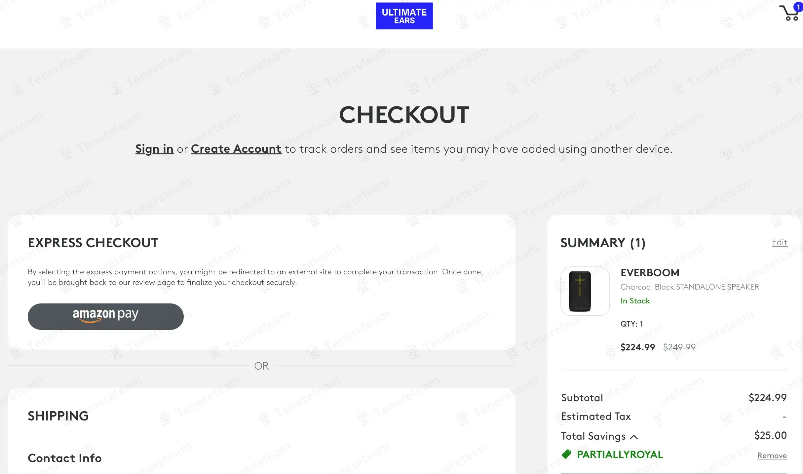The height and width of the screenshot is (474, 803).
Task: Follow the Sign in link
Action: coord(154,149)
